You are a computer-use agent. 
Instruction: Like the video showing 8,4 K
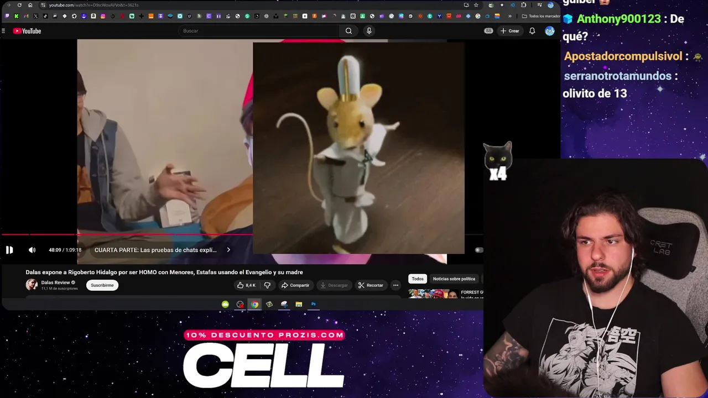click(246, 285)
